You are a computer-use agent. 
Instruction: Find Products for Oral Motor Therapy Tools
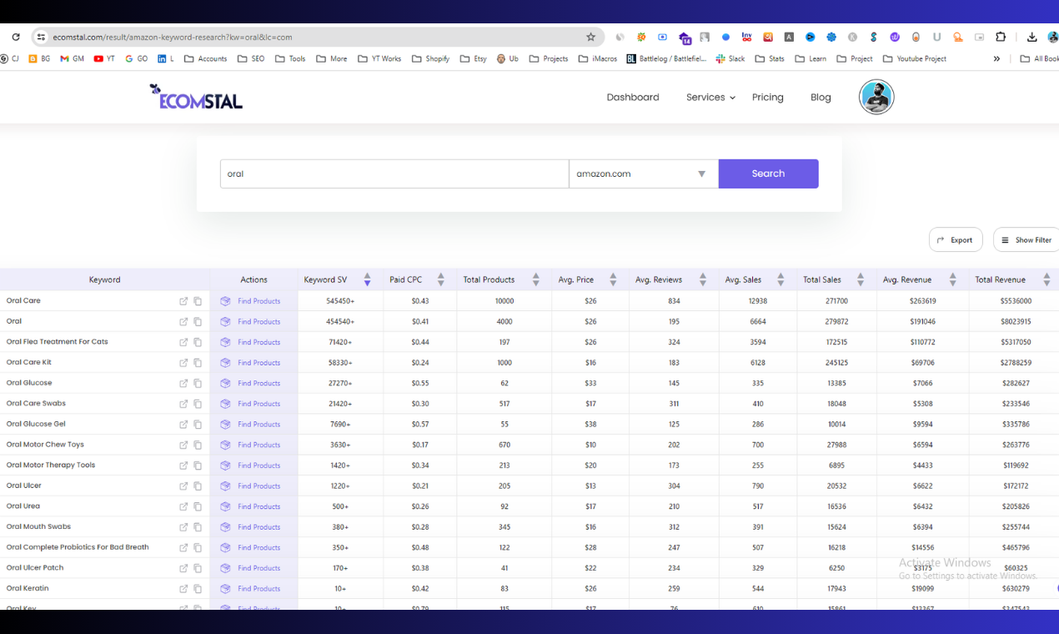coord(250,465)
